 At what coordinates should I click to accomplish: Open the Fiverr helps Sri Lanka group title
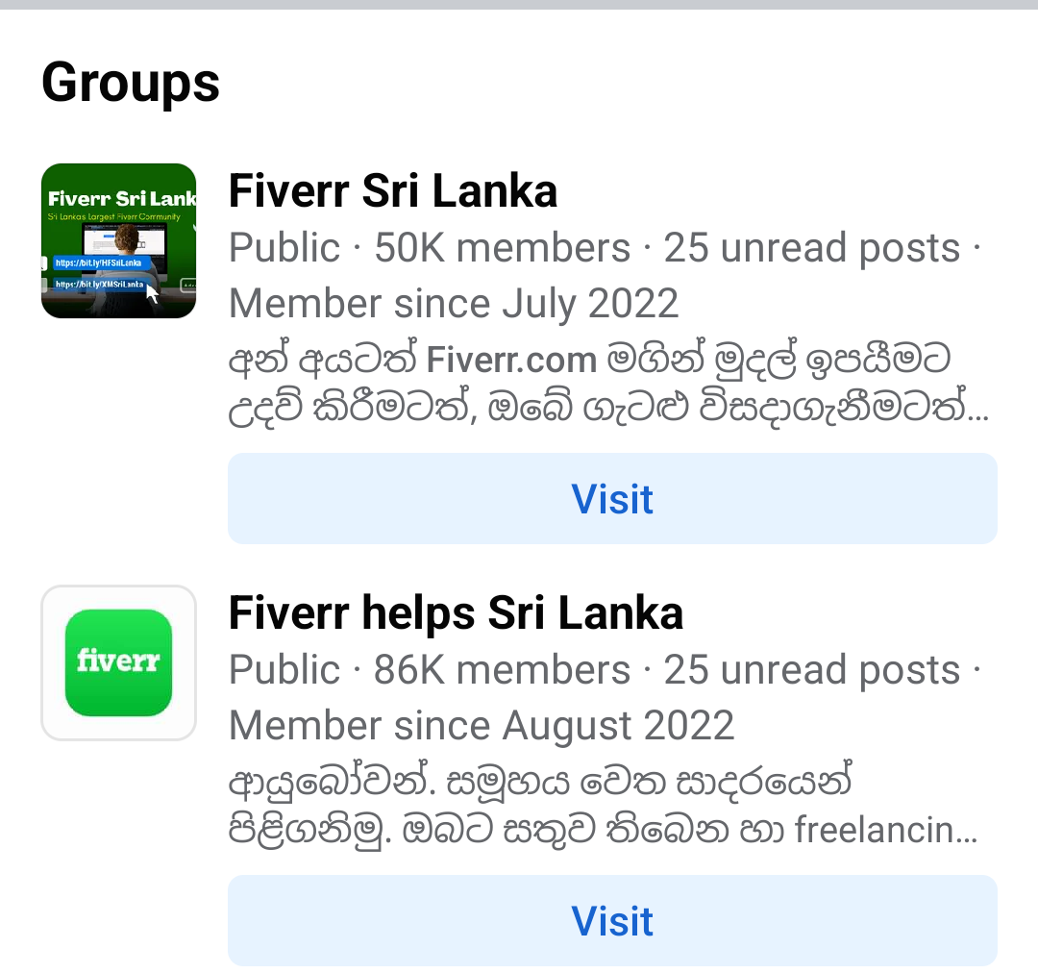point(456,612)
